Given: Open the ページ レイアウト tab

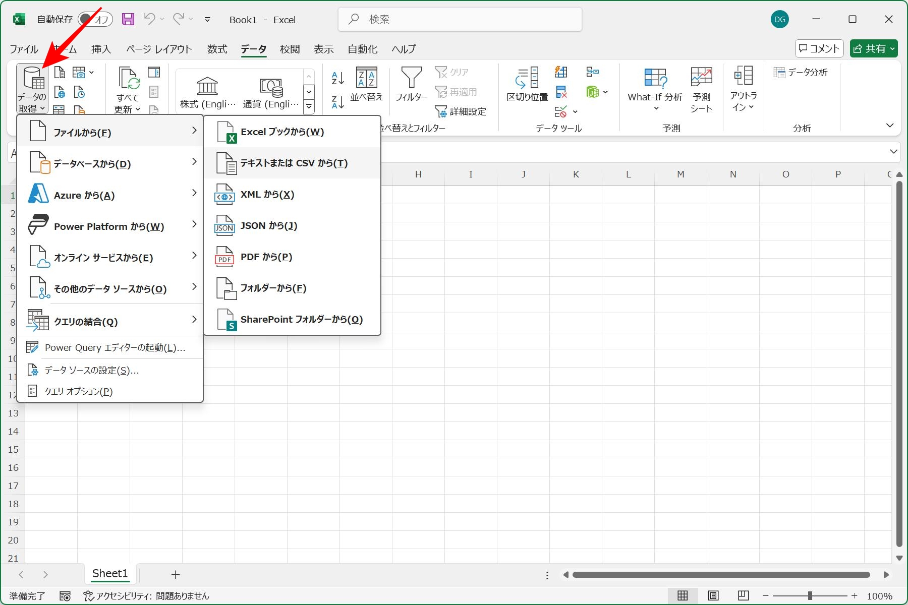Looking at the screenshot, I should 159,49.
